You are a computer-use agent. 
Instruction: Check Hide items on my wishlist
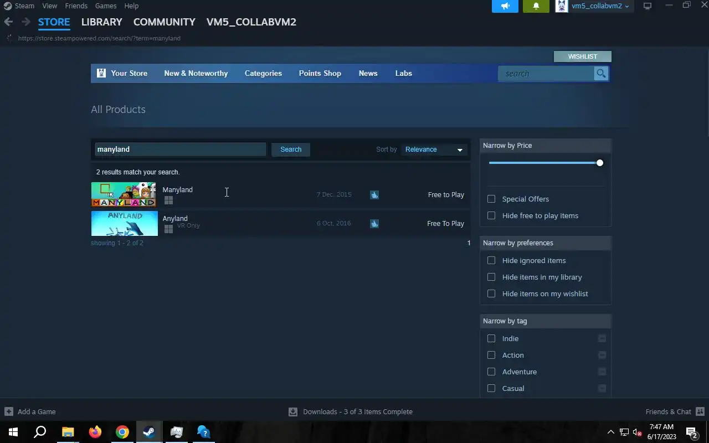pos(491,293)
